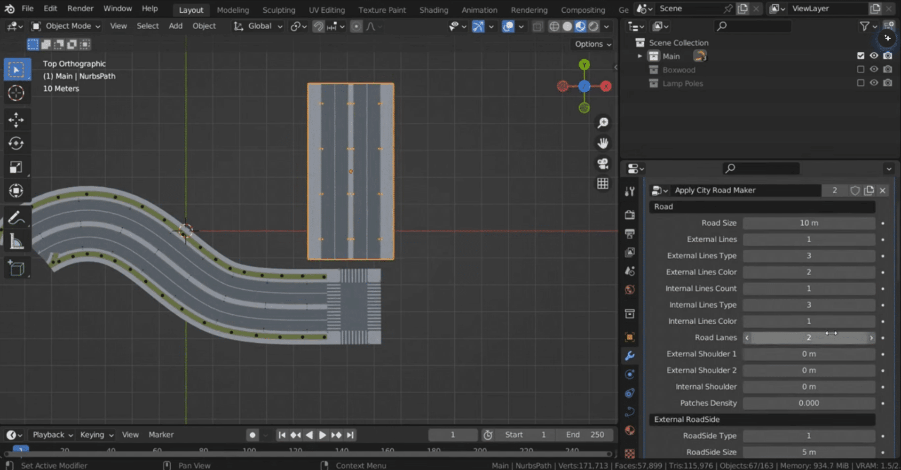Choose the Measure tool
The width and height of the screenshot is (901, 470).
coord(16,242)
